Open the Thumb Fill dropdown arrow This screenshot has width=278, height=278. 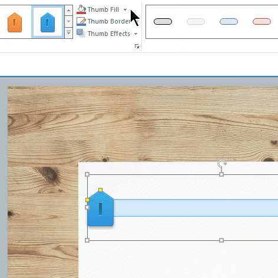pos(125,9)
